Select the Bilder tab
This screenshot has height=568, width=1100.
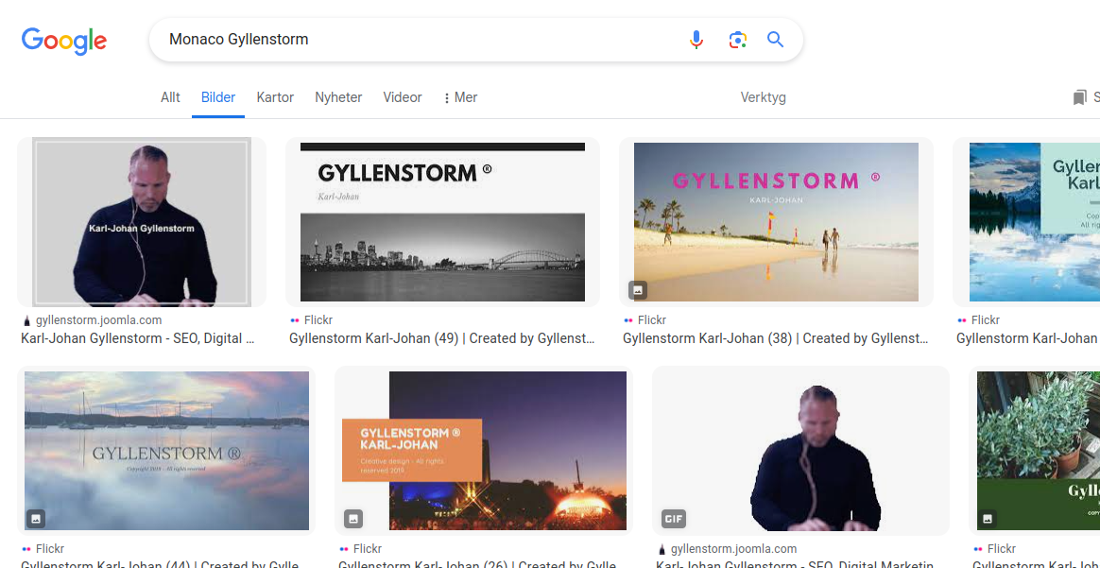[x=218, y=97]
